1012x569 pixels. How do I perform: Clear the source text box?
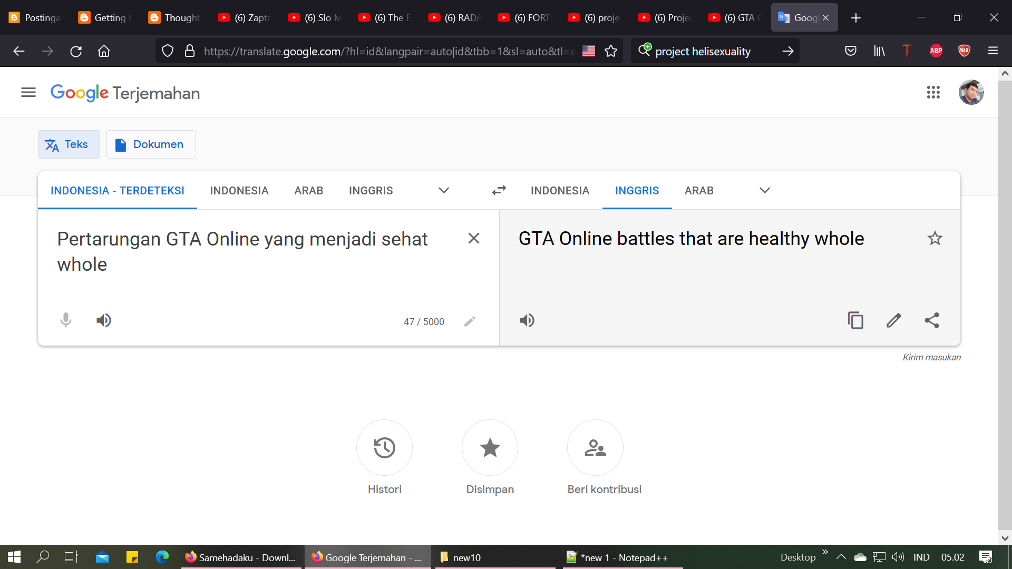coord(473,239)
